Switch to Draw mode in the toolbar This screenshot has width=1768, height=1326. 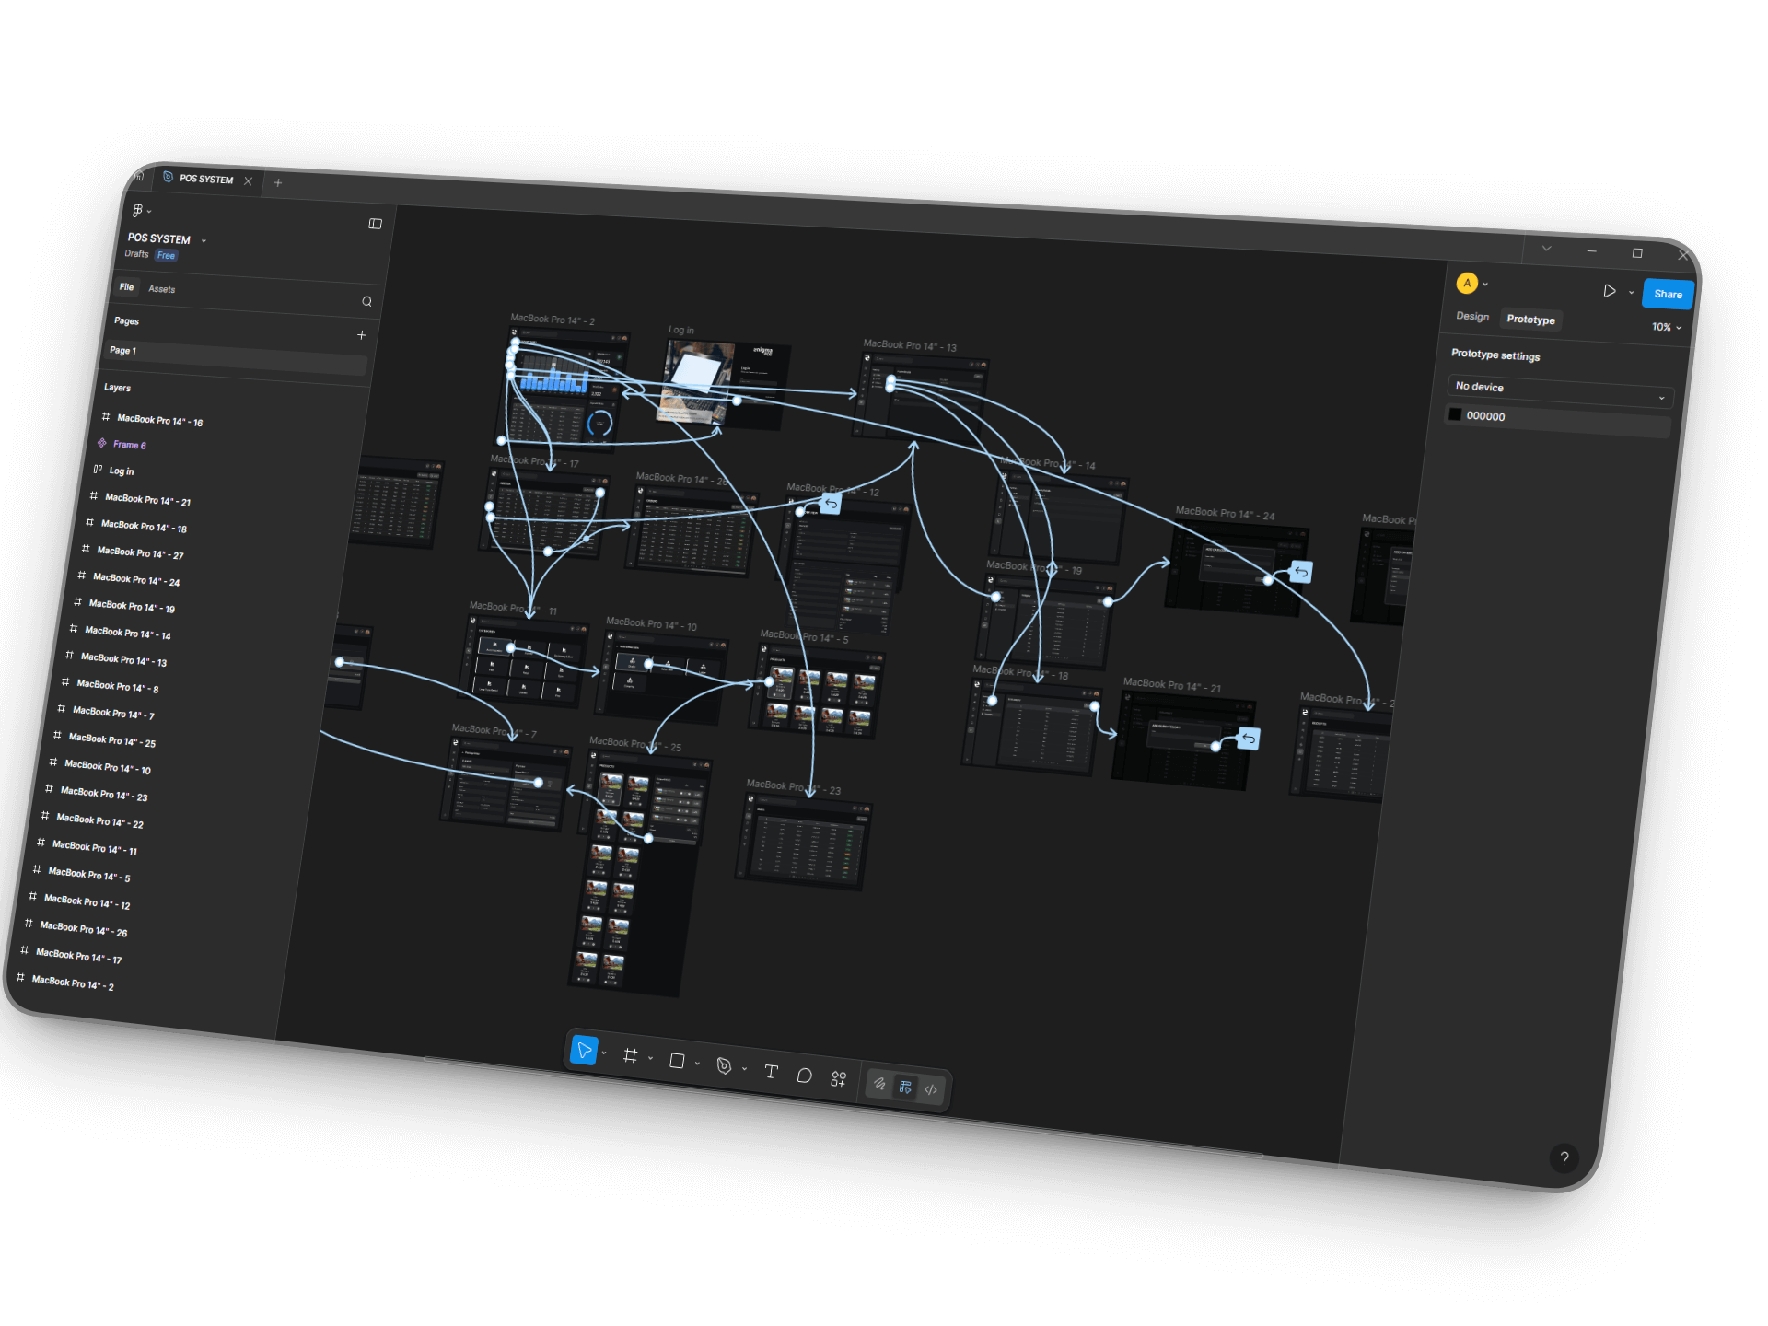click(879, 1084)
